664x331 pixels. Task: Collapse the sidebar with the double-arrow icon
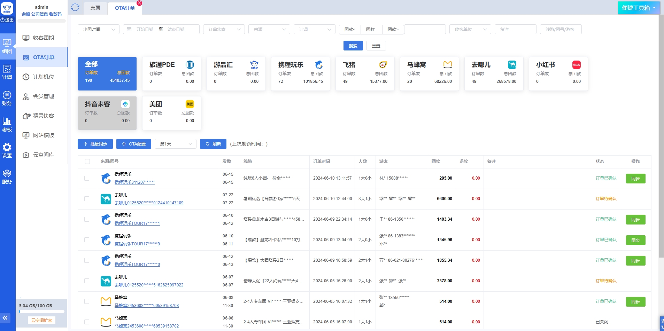tap(5, 317)
